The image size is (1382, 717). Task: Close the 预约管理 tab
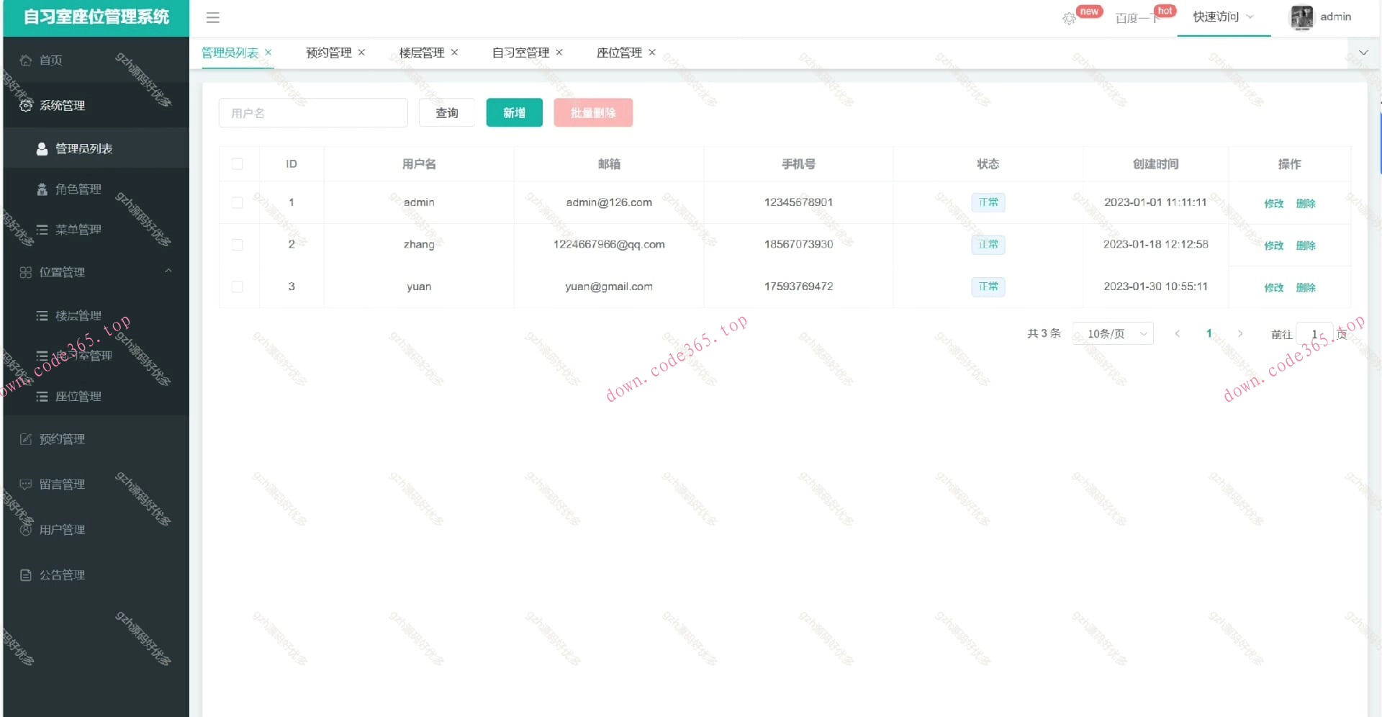(361, 53)
